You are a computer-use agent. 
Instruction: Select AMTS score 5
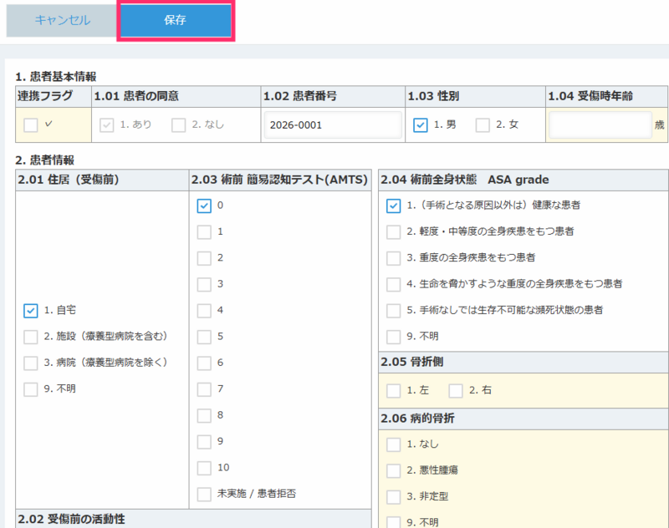[x=204, y=337]
